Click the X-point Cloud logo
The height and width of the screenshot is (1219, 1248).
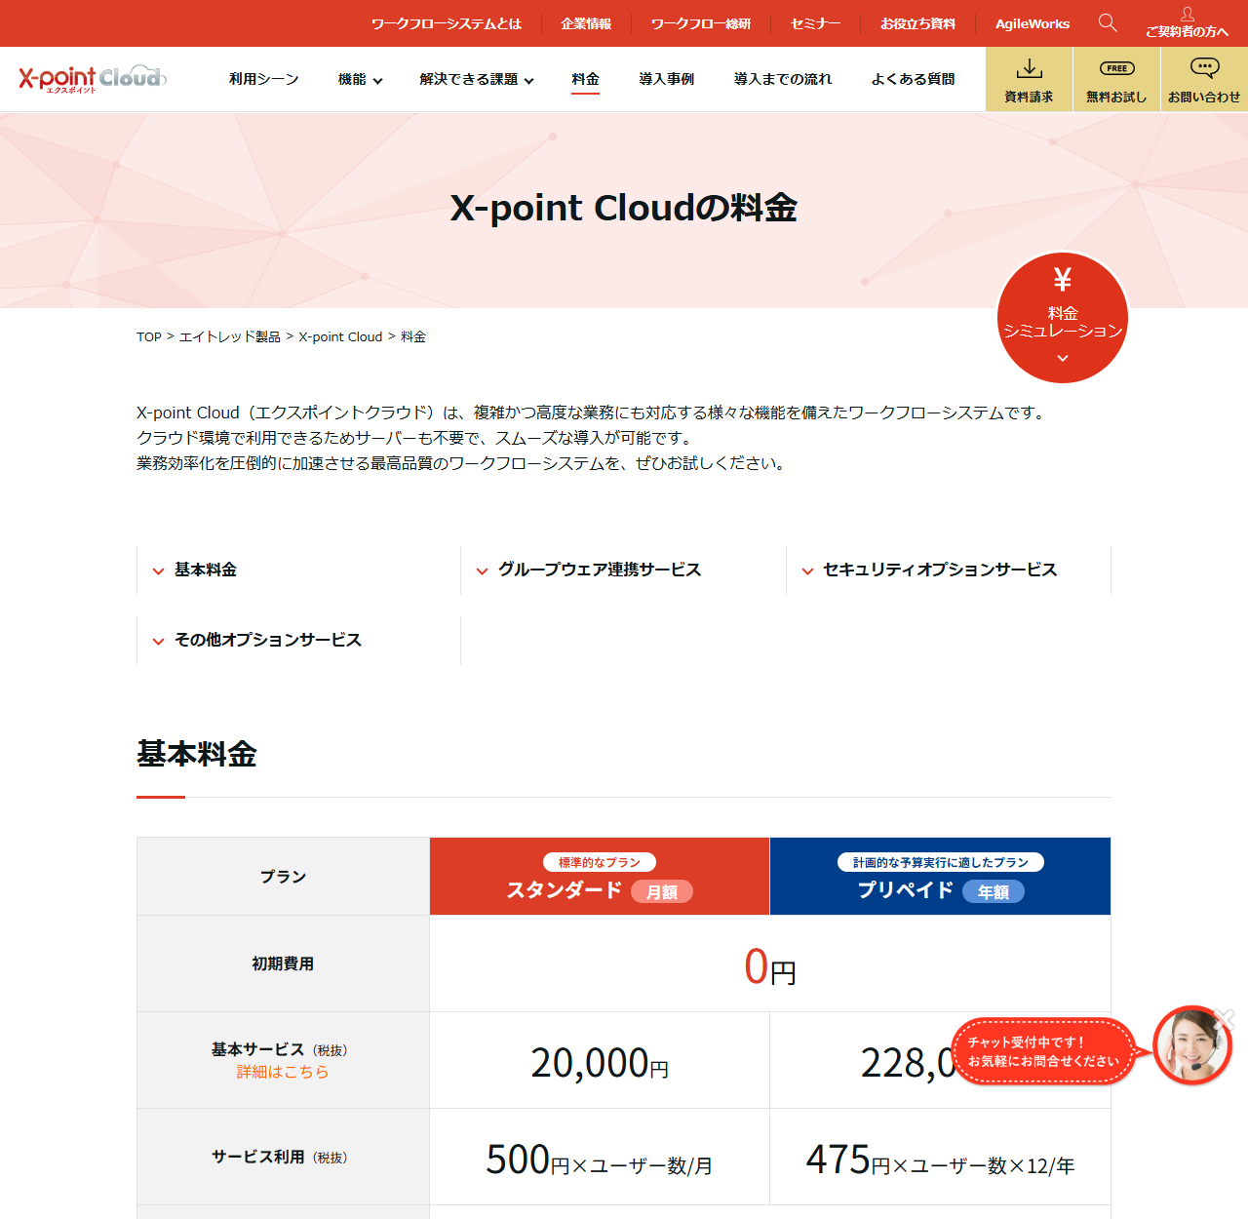click(93, 78)
